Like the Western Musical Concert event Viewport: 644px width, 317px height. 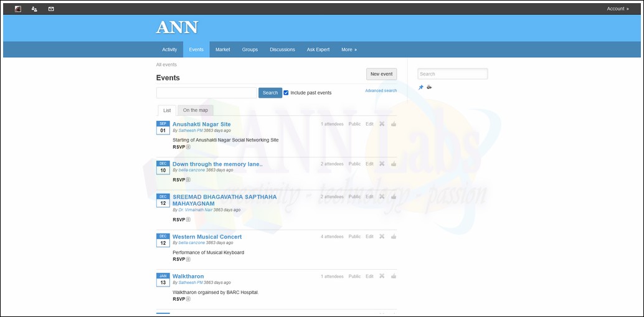394,237
